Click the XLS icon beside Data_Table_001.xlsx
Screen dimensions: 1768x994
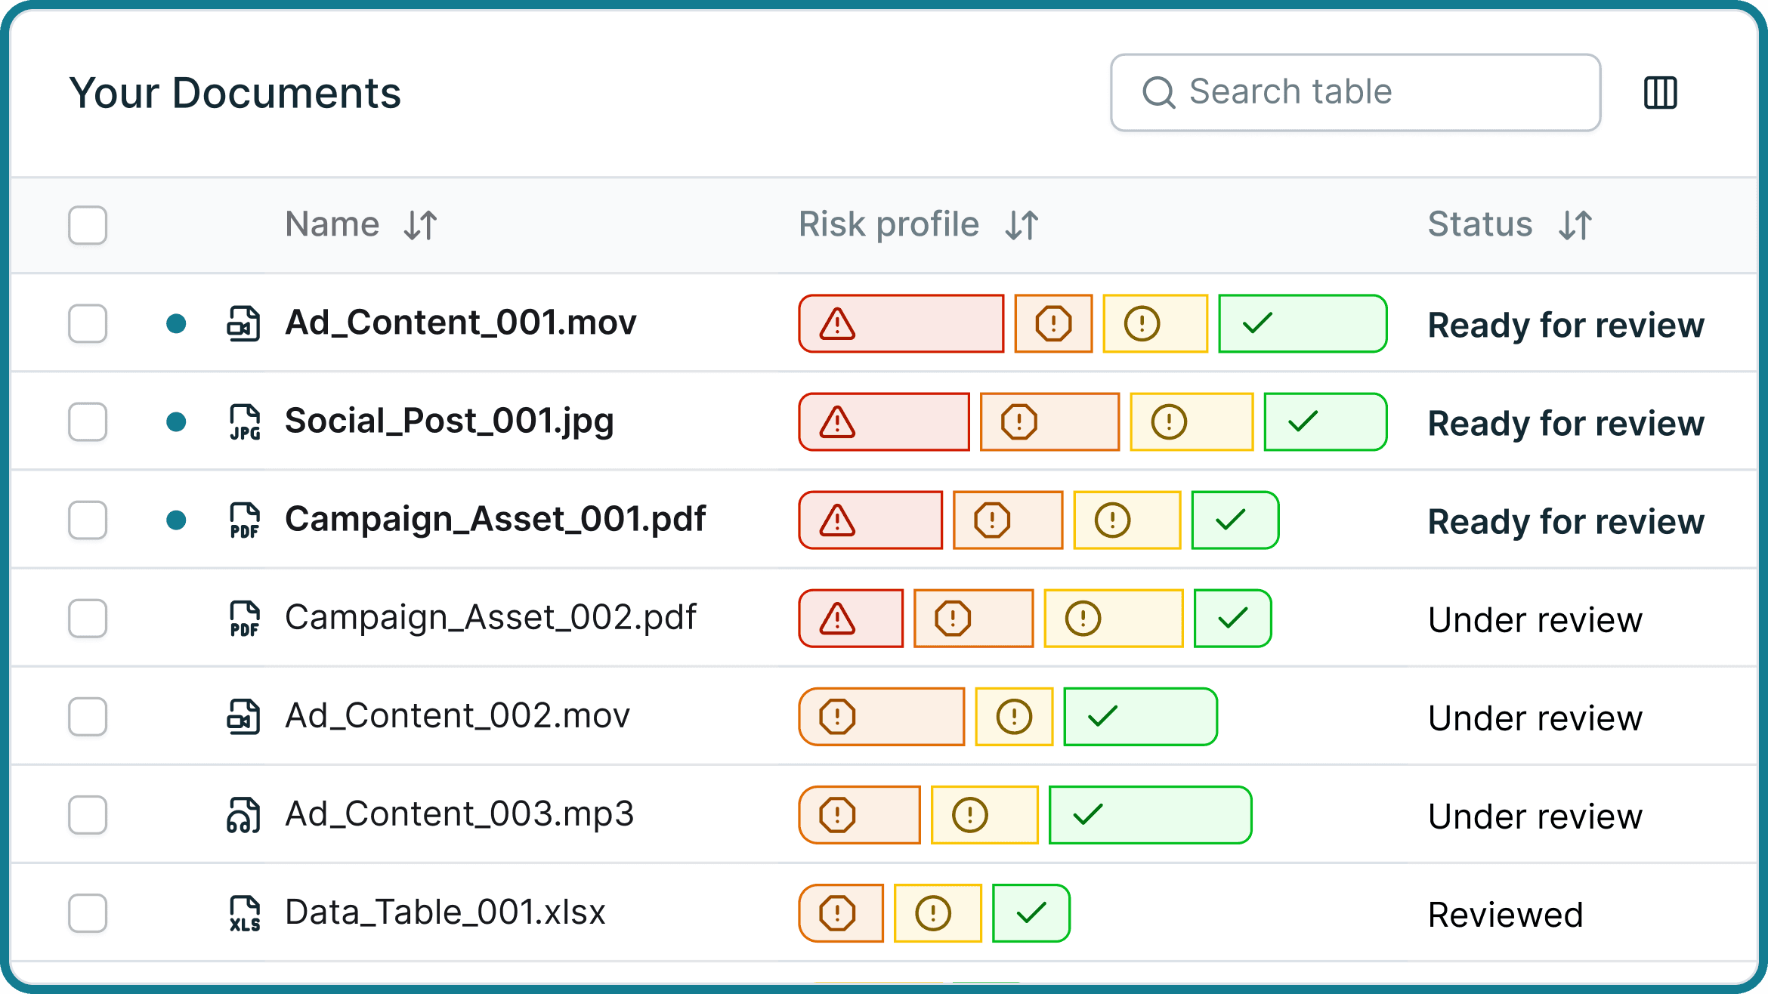pos(244,913)
